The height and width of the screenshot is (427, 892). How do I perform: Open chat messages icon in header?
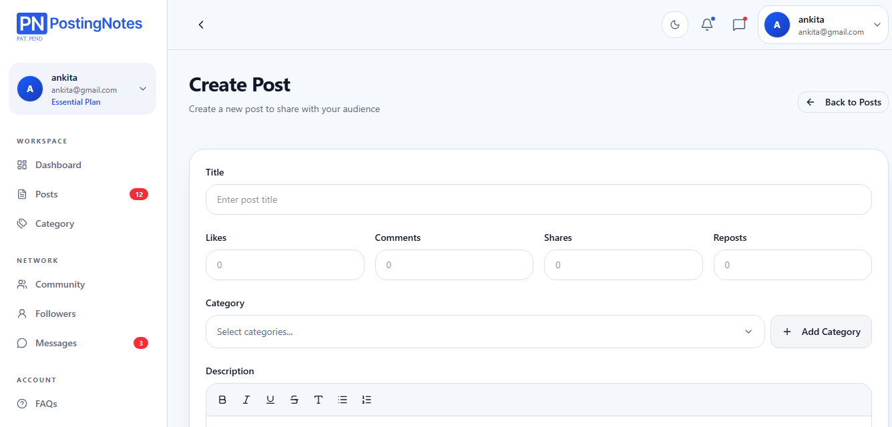(739, 25)
